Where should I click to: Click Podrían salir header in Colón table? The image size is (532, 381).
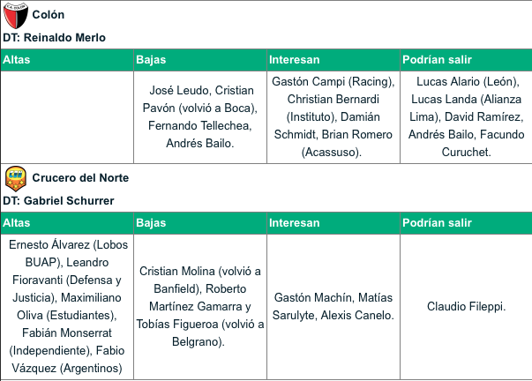coord(466,60)
